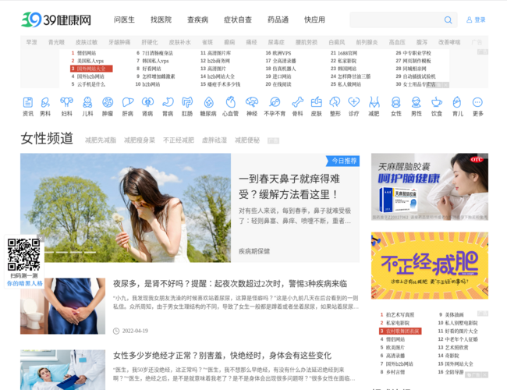Open the 减肥先减脂 topic link
This screenshot has width=507, height=390.
point(101,140)
